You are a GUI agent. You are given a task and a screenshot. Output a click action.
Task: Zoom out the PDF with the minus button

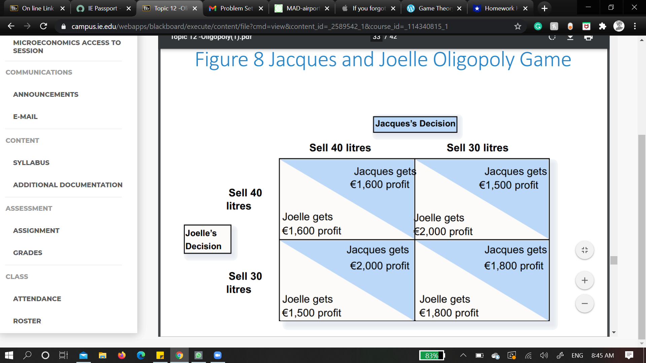(x=584, y=304)
